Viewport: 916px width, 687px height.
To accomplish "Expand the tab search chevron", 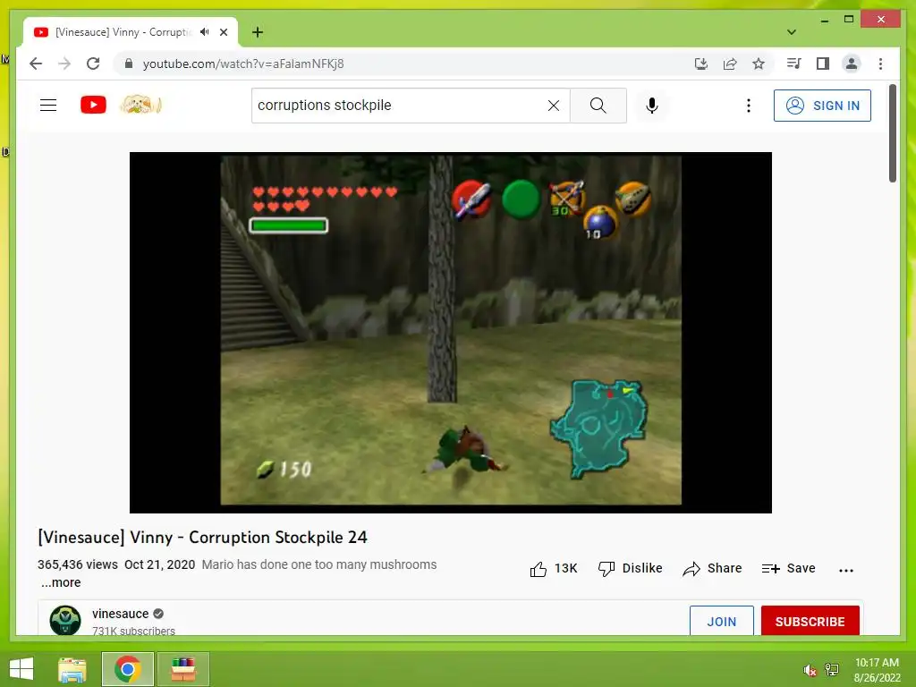I will click(x=792, y=32).
